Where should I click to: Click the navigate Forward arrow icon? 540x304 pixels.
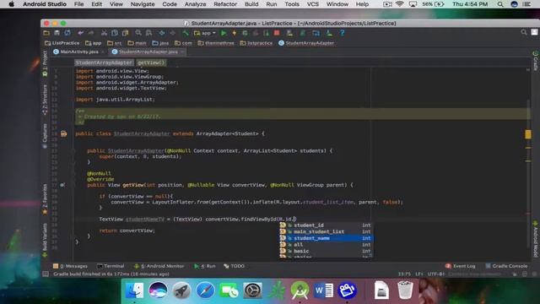pyautogui.click(x=172, y=33)
